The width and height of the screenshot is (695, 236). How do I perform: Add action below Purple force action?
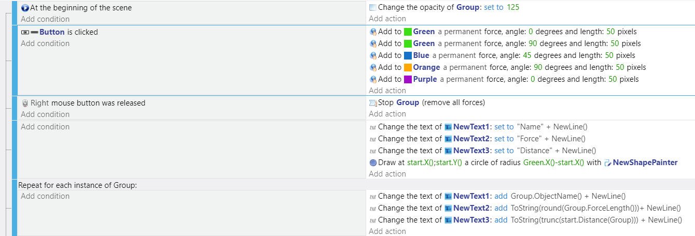point(387,91)
